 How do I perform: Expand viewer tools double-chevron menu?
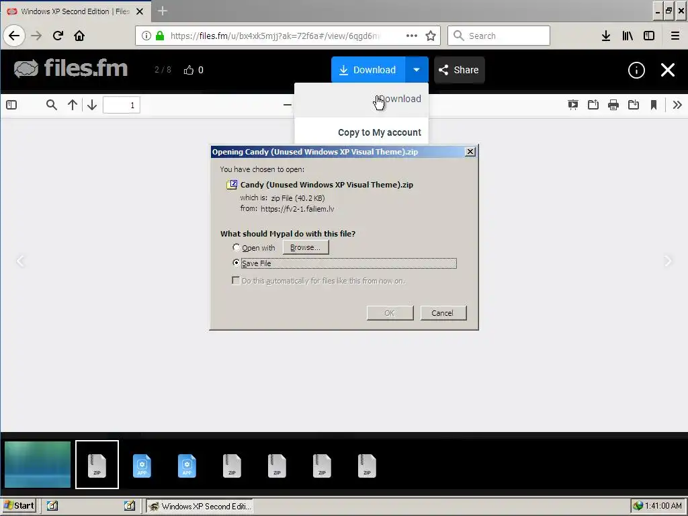677,105
